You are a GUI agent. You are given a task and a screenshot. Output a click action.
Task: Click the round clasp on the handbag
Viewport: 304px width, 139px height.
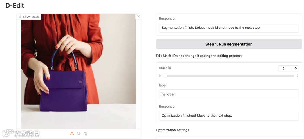[80, 82]
